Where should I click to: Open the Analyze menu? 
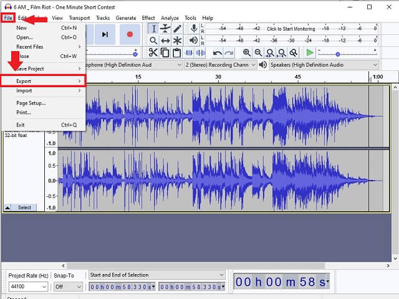[170, 18]
